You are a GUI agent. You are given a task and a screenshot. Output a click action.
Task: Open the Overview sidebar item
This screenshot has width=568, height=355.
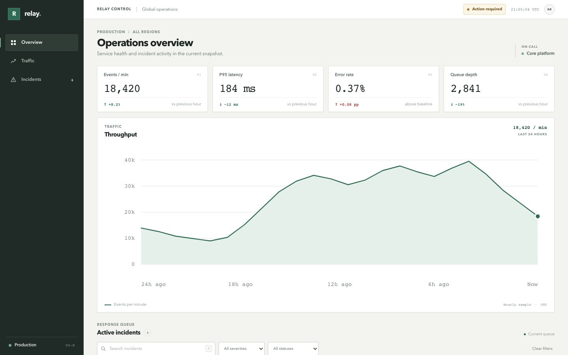pos(42,43)
